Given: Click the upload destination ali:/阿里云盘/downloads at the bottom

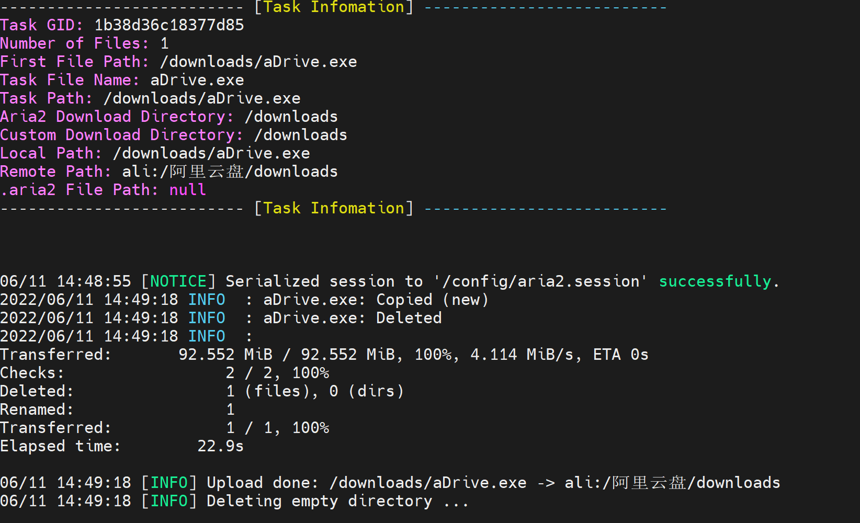Looking at the screenshot, I should (x=672, y=483).
